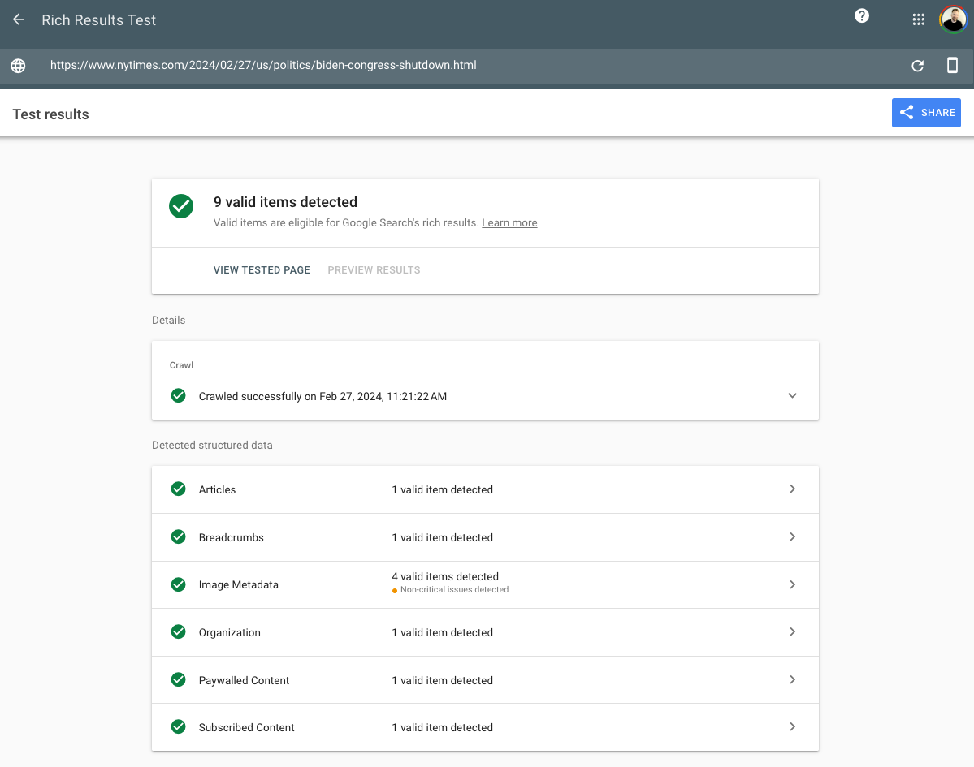Select the smartphone device icon
974x767 pixels.
tap(952, 66)
